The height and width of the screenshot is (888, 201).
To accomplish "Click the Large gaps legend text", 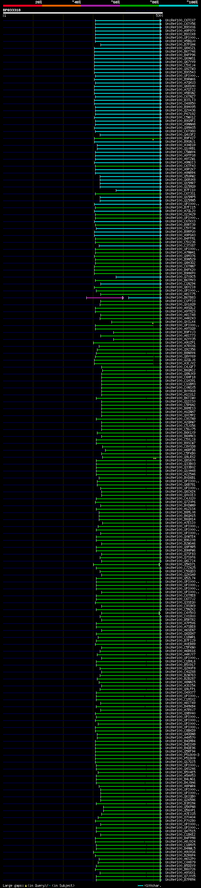I will click(x=39, y=885).
